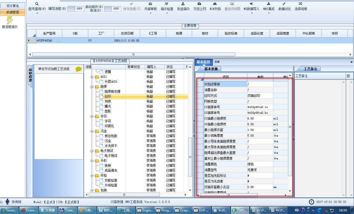This screenshot has width=354, height=214.
Task: Click 单击节点加载工艺流程 button
Action: click(x=54, y=69)
